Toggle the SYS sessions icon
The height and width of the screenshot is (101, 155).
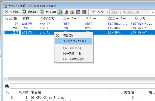point(78,12)
